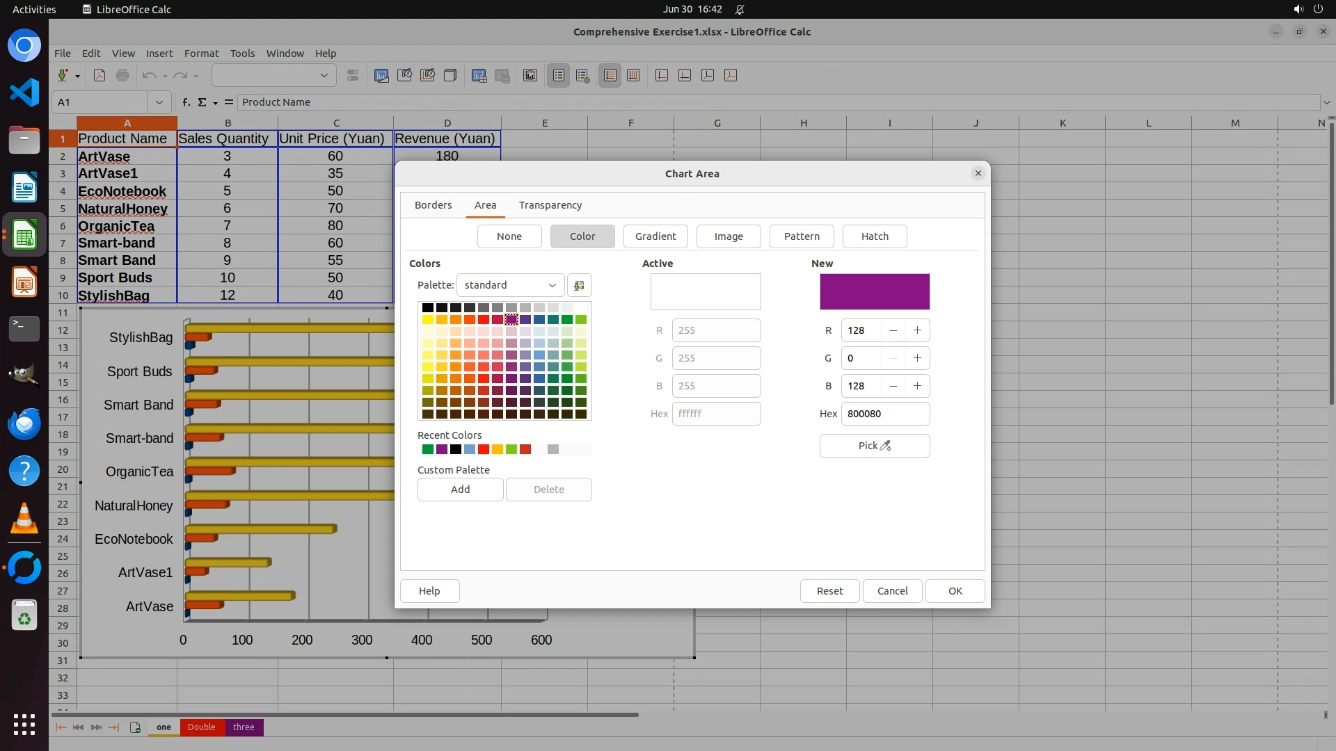Toggle Horizontal Grids in the toolbar
The width and height of the screenshot is (1336, 751).
click(x=610, y=75)
